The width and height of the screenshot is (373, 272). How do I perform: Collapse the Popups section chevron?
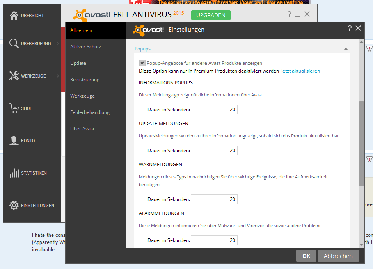(x=346, y=49)
